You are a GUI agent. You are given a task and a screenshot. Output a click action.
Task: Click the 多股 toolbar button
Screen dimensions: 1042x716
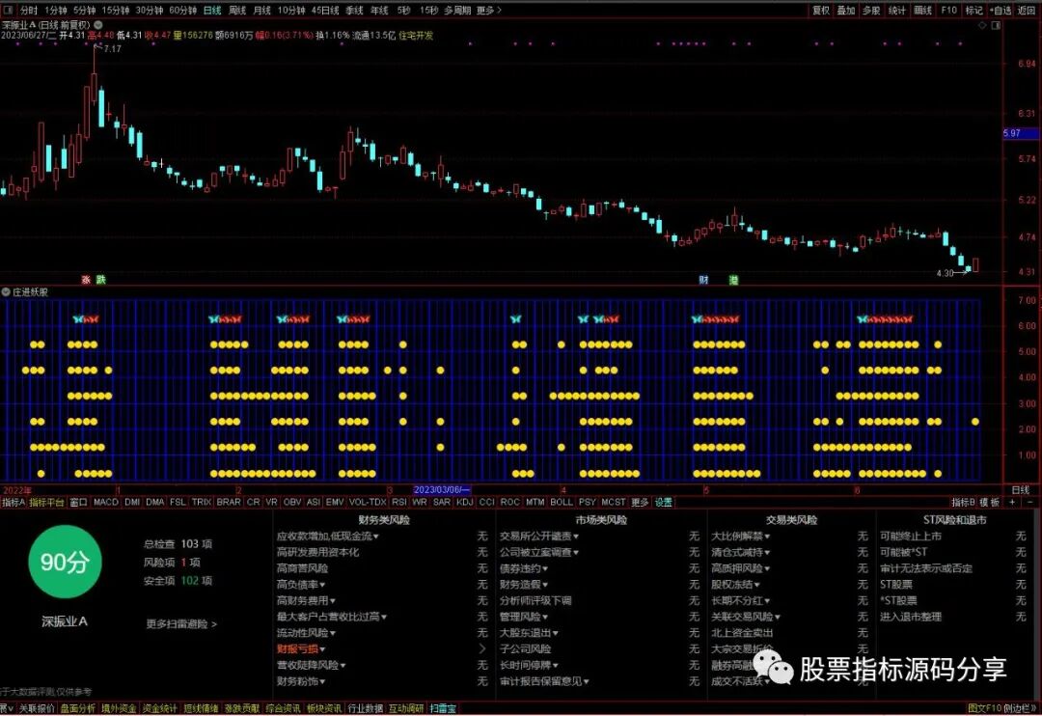(x=871, y=10)
